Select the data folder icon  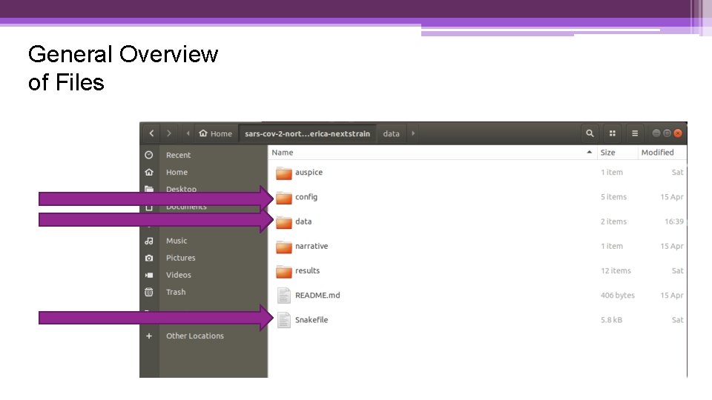(284, 221)
